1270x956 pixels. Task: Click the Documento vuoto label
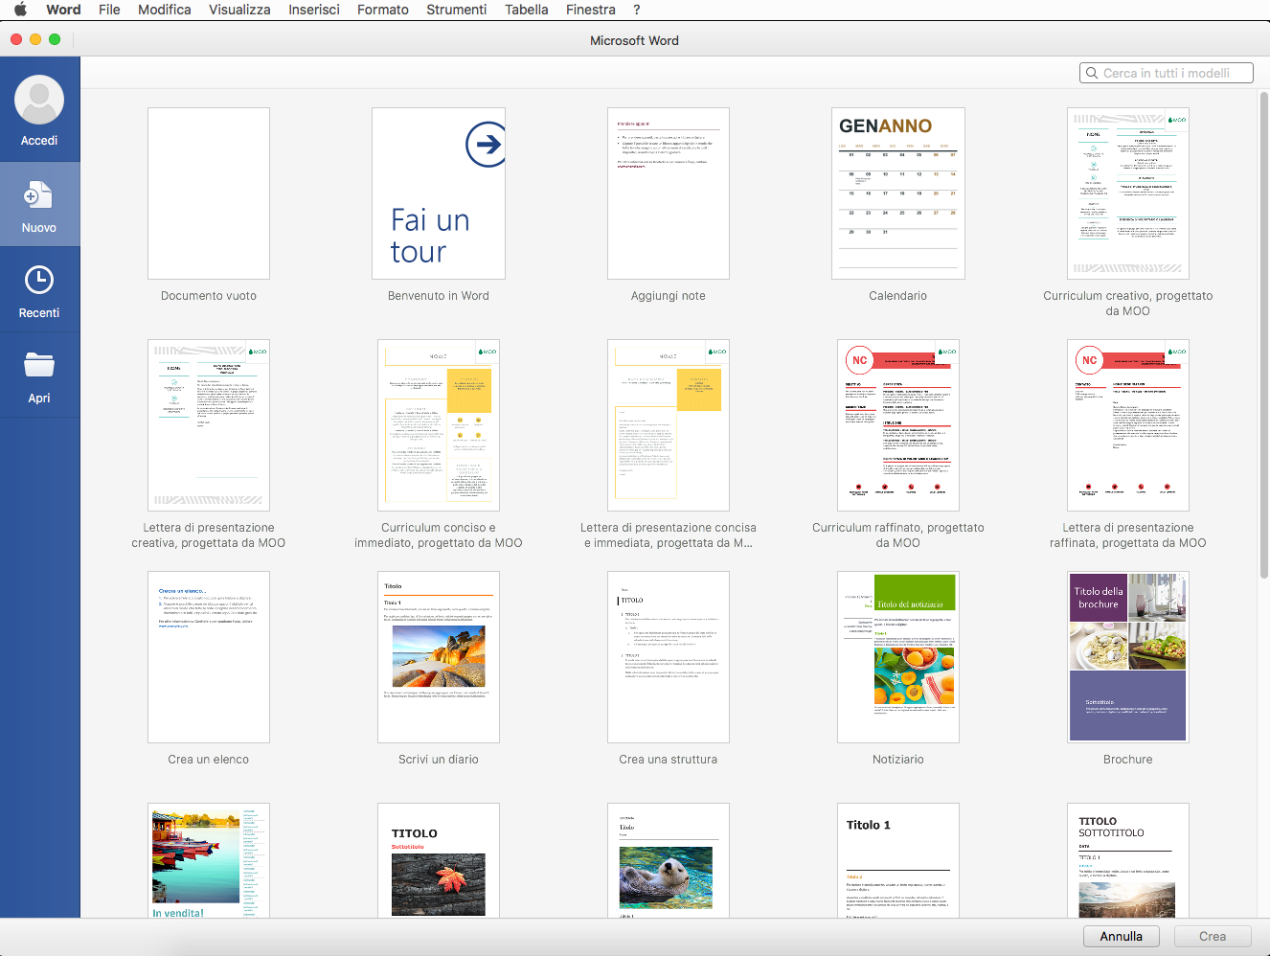[x=209, y=296]
